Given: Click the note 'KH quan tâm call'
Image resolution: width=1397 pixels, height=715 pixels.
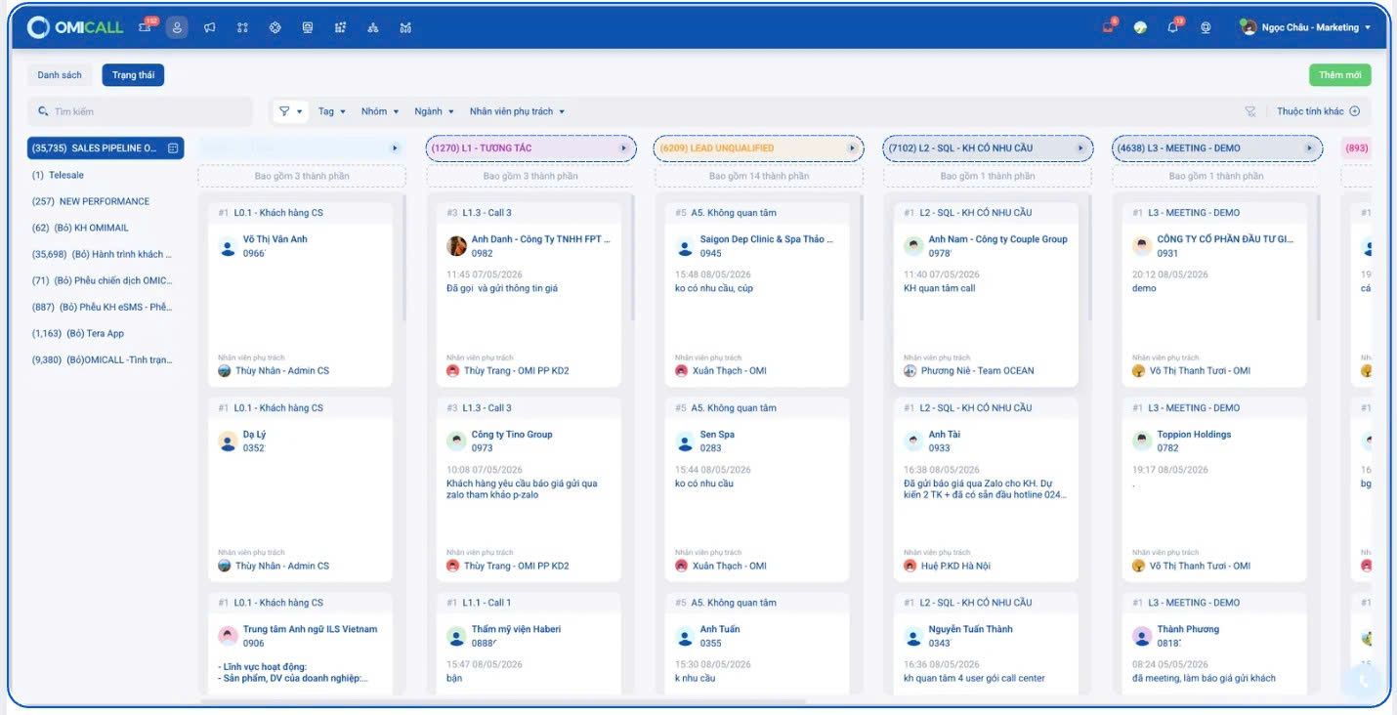Looking at the screenshot, I should [940, 288].
